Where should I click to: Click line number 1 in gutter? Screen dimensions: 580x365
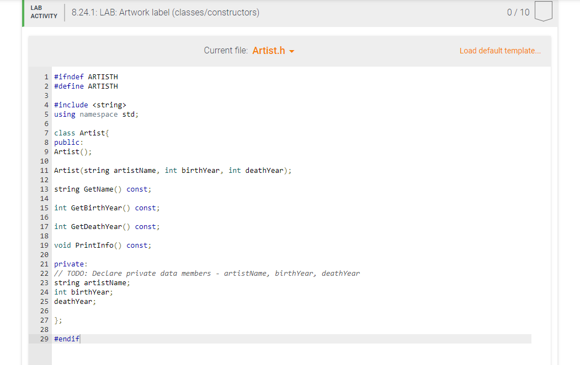(46, 77)
